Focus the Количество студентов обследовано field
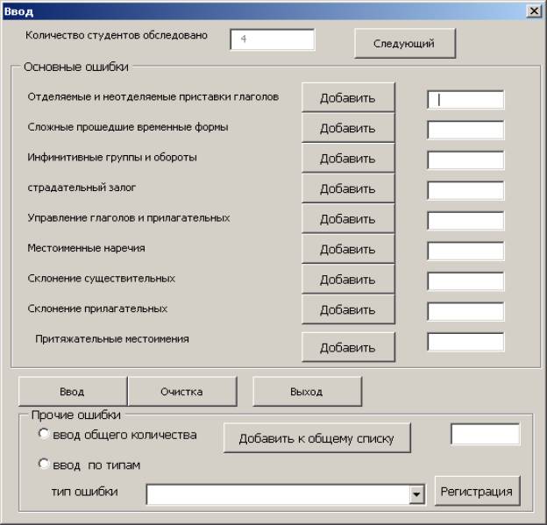547x525 pixels. (x=272, y=40)
